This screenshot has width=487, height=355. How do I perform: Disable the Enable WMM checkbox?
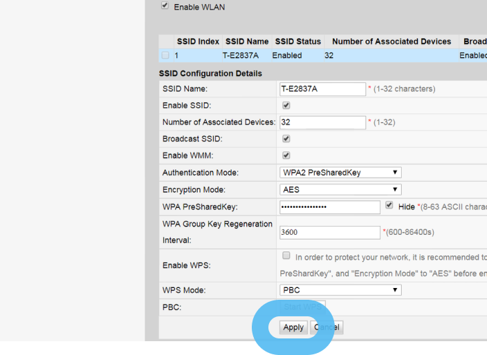[x=286, y=155]
